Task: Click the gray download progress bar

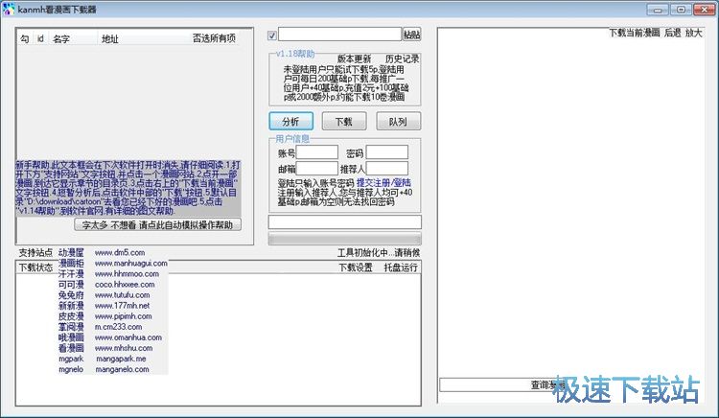Action: click(x=345, y=239)
